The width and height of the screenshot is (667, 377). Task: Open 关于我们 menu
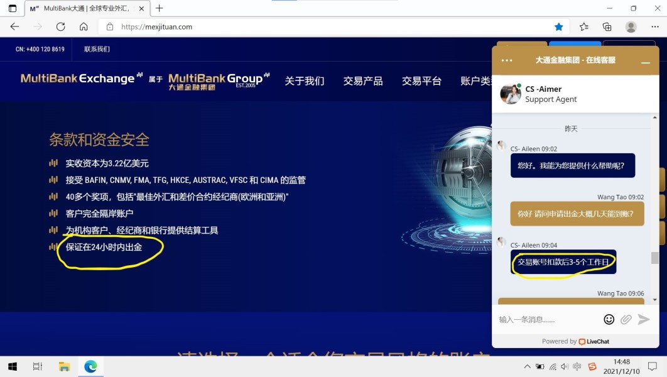(304, 81)
